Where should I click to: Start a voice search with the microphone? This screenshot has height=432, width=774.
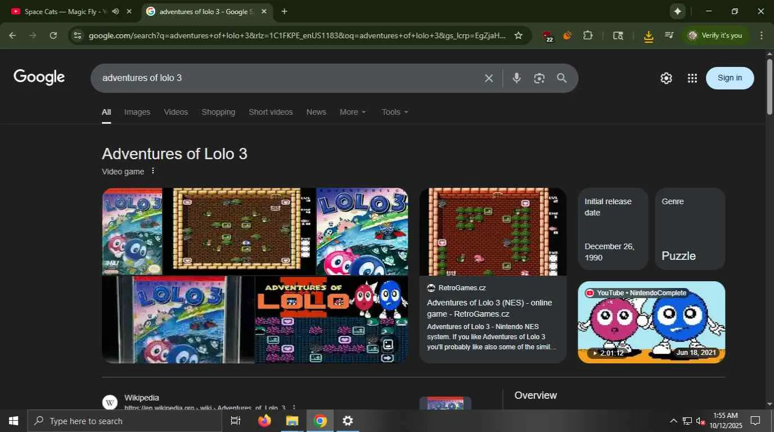[x=516, y=78]
